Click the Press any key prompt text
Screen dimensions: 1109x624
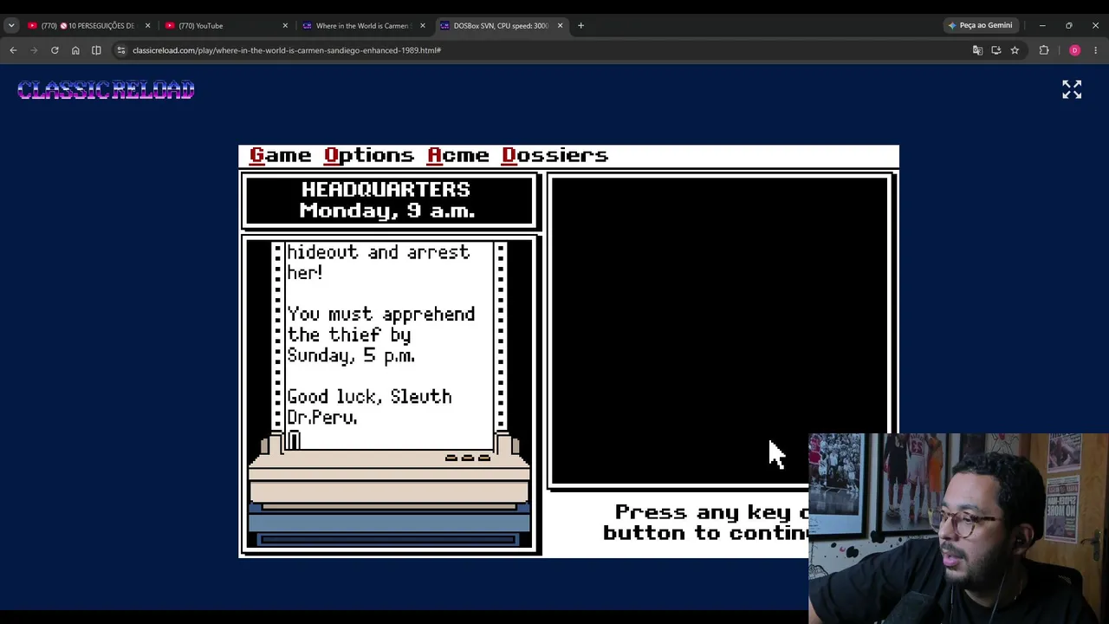[x=706, y=523]
